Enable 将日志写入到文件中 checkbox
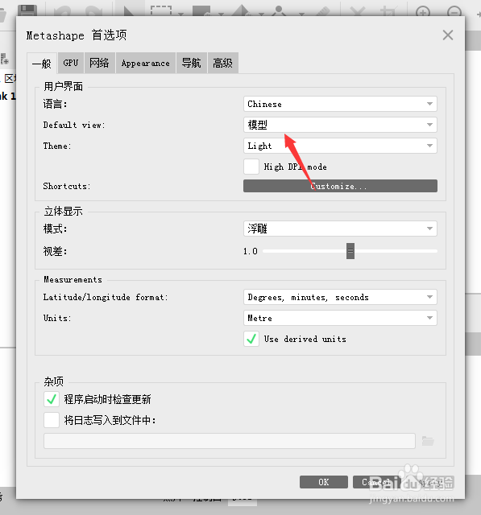 [52, 420]
